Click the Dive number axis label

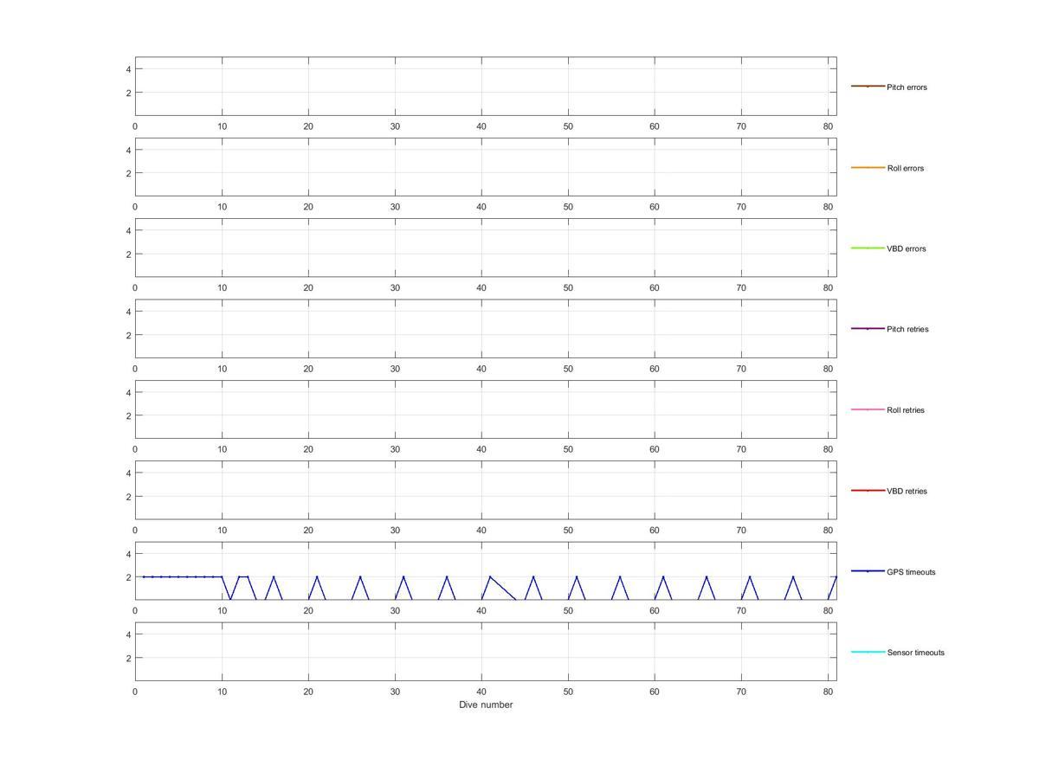(486, 705)
